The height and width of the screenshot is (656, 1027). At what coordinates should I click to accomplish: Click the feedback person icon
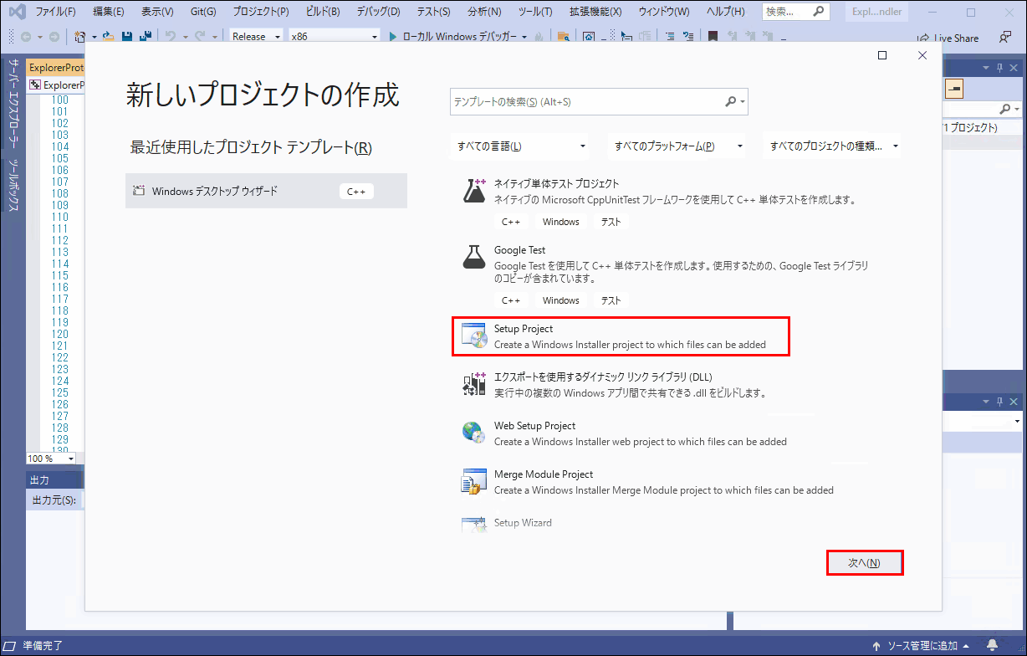point(1004,37)
